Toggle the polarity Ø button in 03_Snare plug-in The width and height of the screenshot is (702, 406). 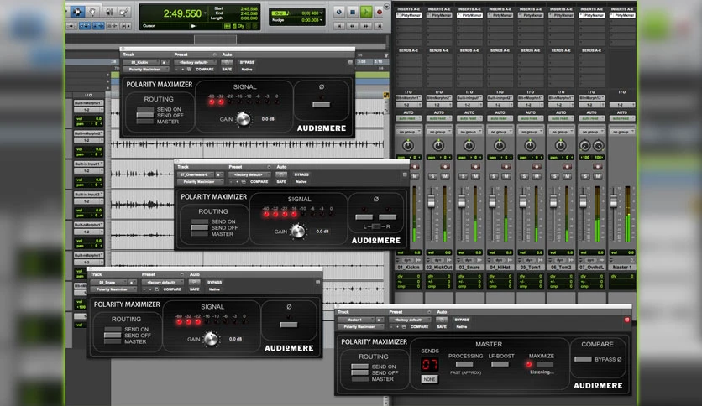pyautogui.click(x=289, y=325)
